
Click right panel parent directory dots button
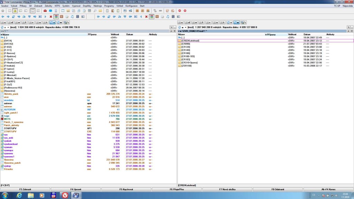352,27
